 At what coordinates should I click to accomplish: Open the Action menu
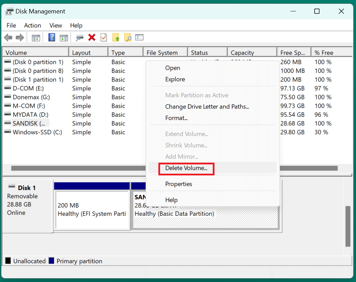pos(32,25)
